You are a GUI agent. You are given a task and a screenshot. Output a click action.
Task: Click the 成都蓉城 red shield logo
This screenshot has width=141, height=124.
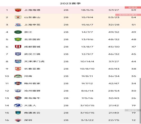(18, 47)
